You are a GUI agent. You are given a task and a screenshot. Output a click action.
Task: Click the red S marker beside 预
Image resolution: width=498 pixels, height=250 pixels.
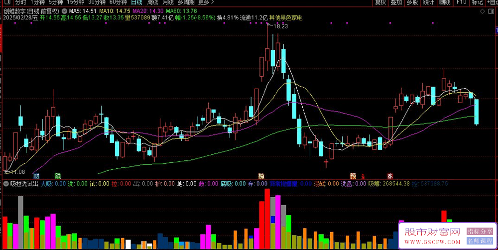coord(363,176)
